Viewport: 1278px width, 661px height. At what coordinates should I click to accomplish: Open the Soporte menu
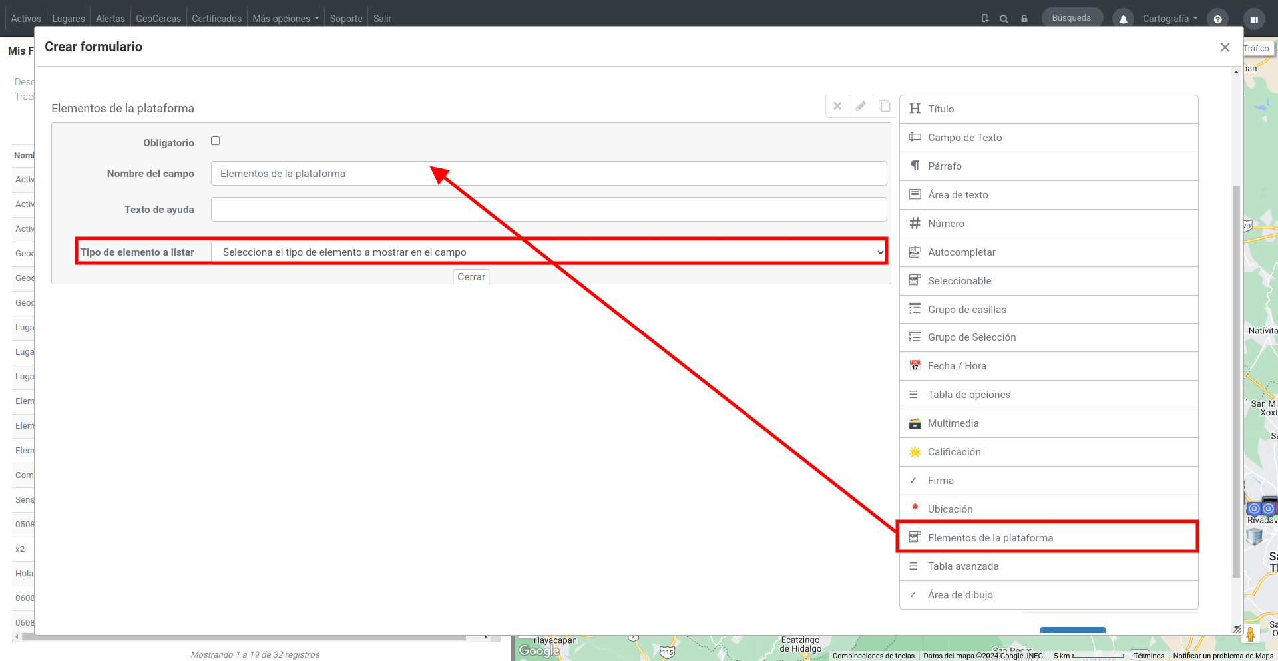click(x=346, y=19)
